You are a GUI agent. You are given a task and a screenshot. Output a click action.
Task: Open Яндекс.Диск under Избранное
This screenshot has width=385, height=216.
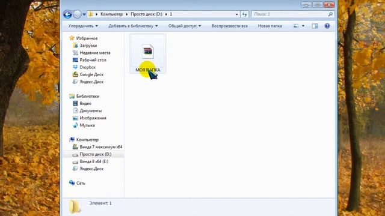pos(91,82)
